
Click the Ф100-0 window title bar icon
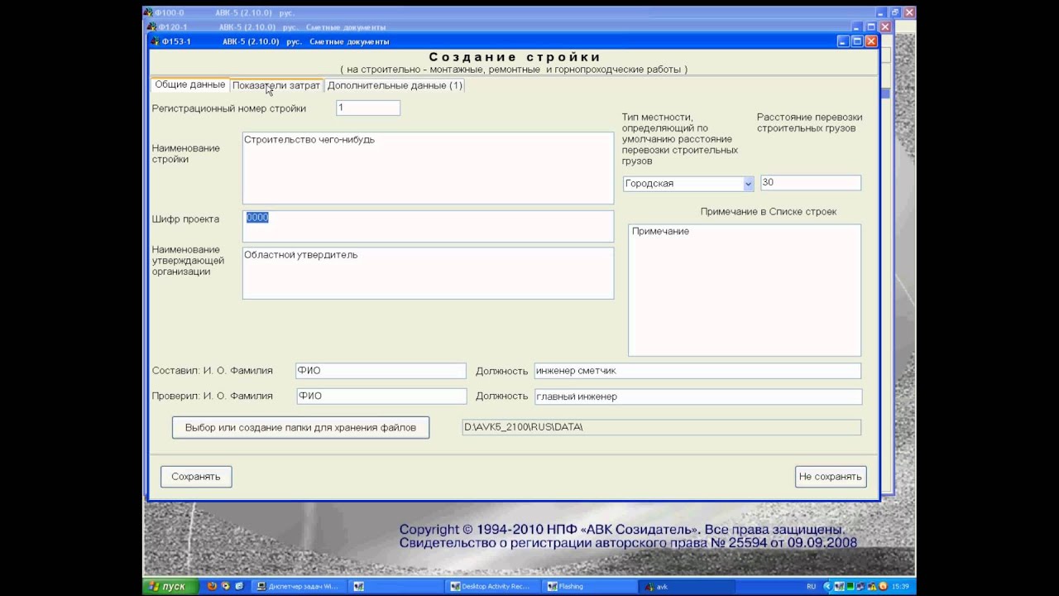coord(148,13)
